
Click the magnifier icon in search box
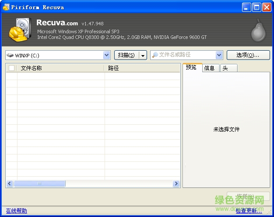click(155, 55)
